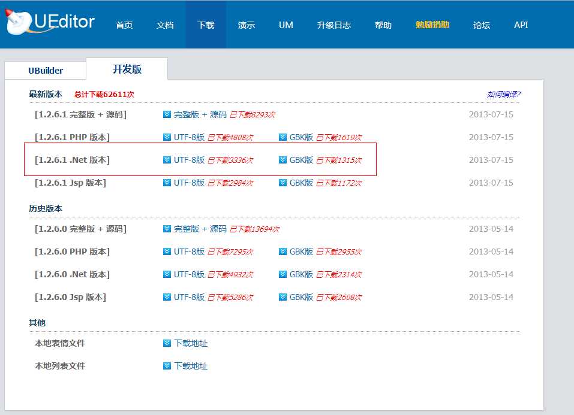
Task: Click 下载地址 for 本地表情文件
Action: (x=191, y=343)
